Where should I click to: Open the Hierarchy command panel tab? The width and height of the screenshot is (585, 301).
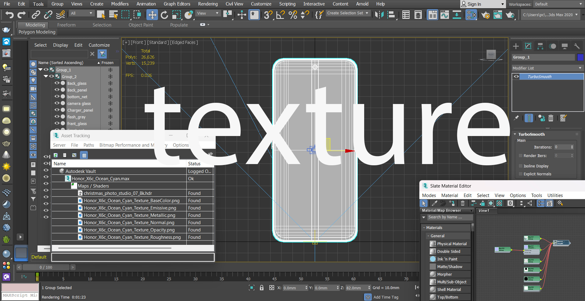click(540, 46)
